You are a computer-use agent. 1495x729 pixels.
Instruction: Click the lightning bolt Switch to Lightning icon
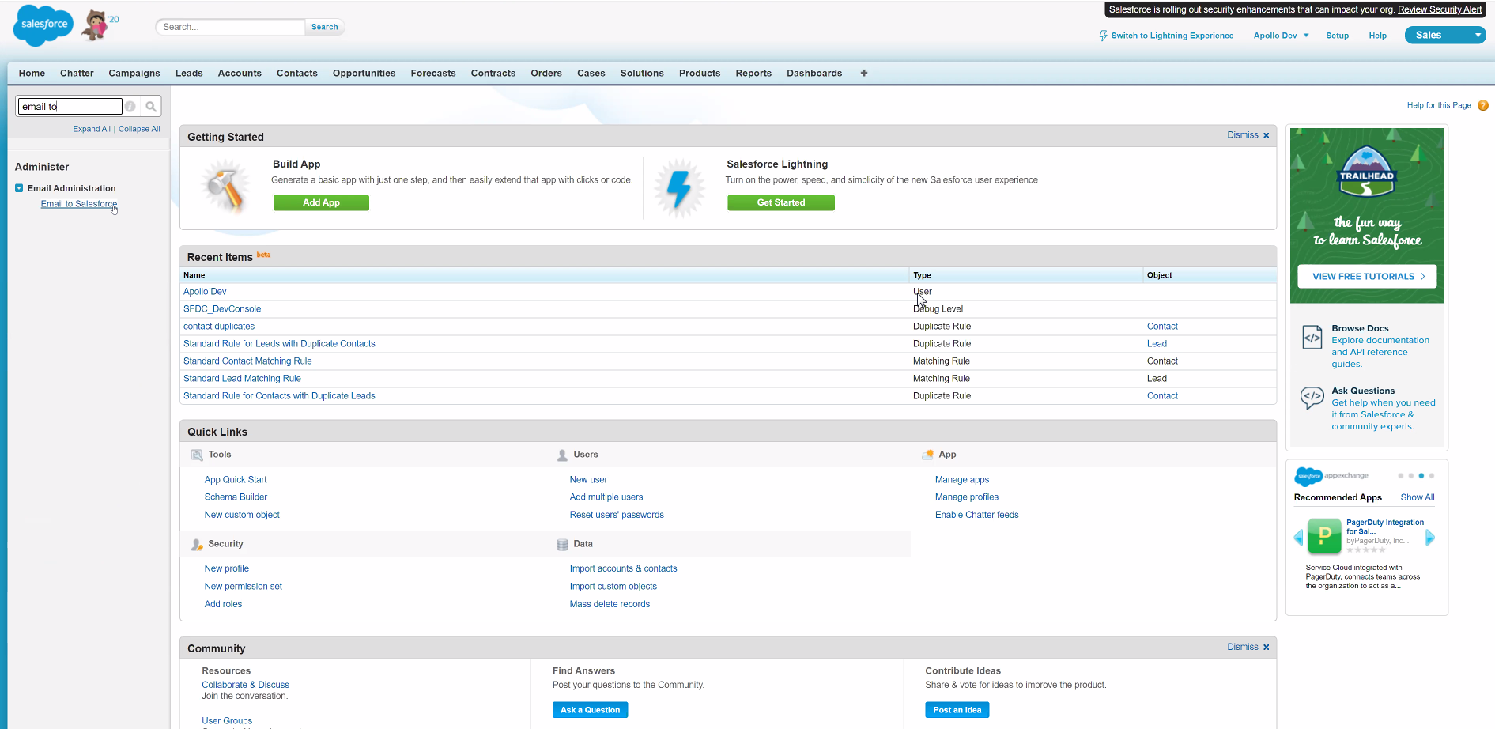click(x=1103, y=36)
